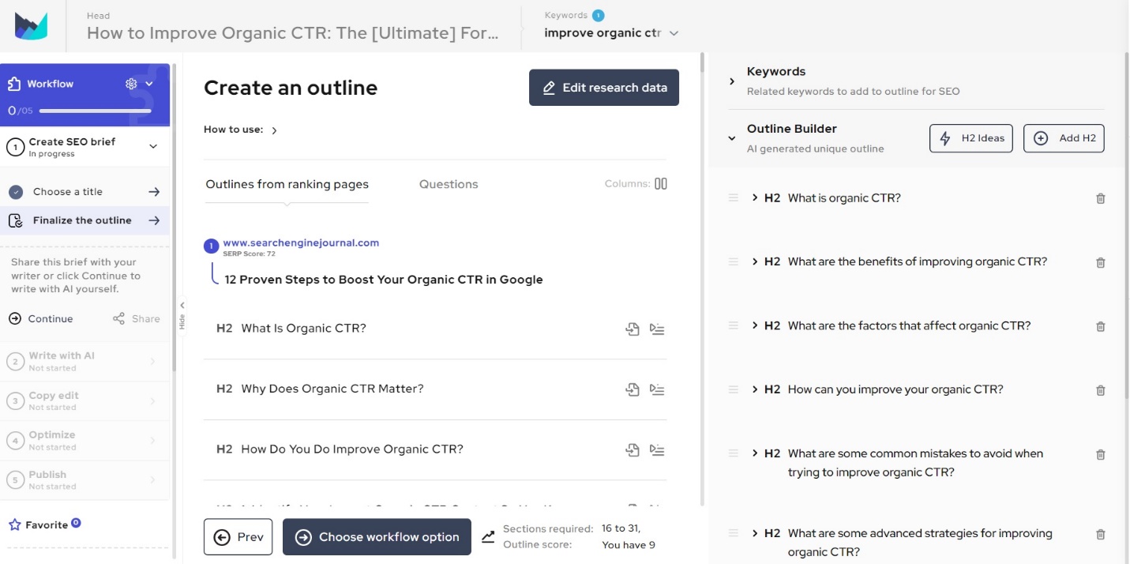Image resolution: width=1130 pixels, height=564 pixels.
Task: Open www.searchenginejournal.com link
Action: [x=301, y=243]
